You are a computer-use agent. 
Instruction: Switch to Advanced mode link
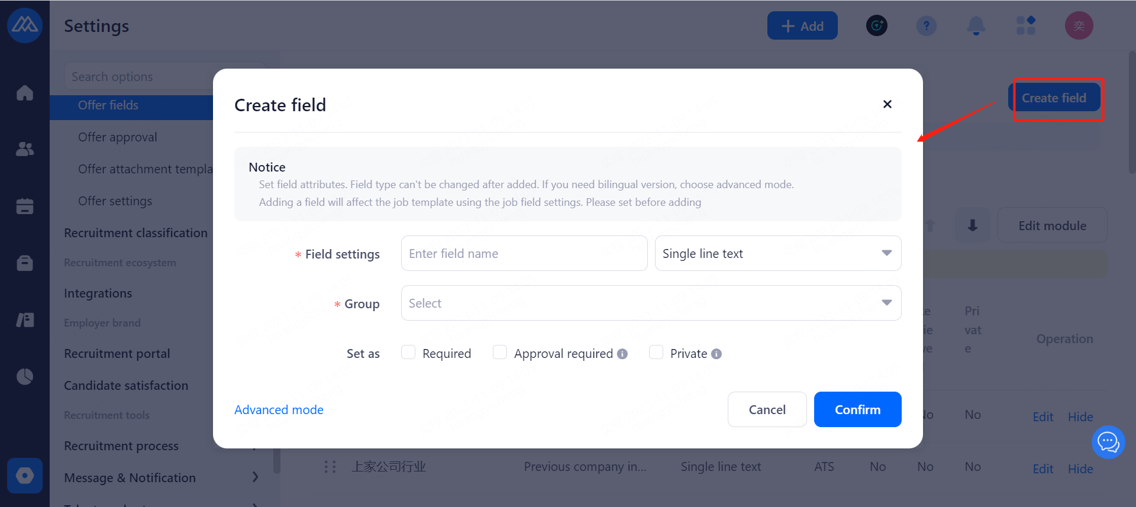coord(279,410)
